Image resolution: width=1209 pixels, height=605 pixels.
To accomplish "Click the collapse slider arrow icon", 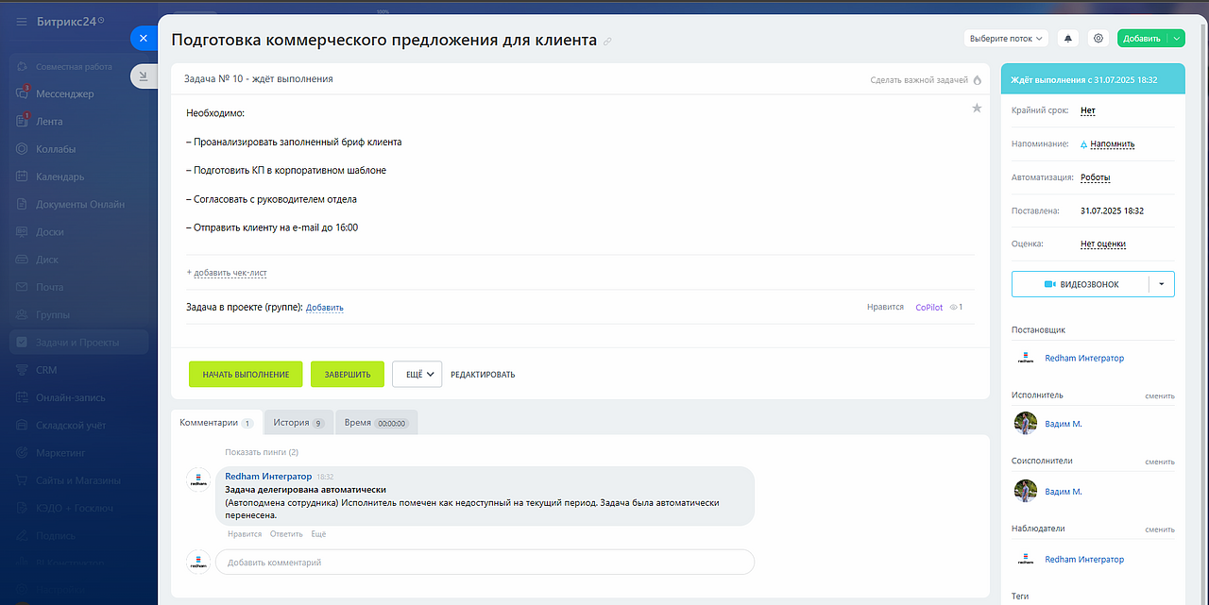I will [143, 77].
